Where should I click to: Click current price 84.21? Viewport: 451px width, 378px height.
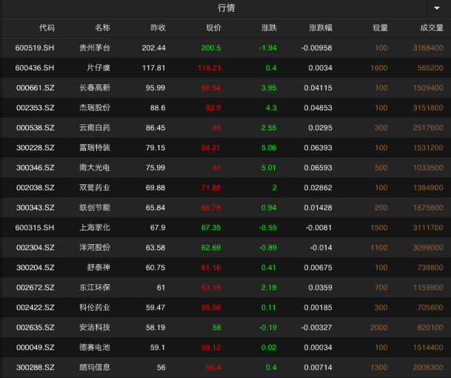(x=211, y=148)
